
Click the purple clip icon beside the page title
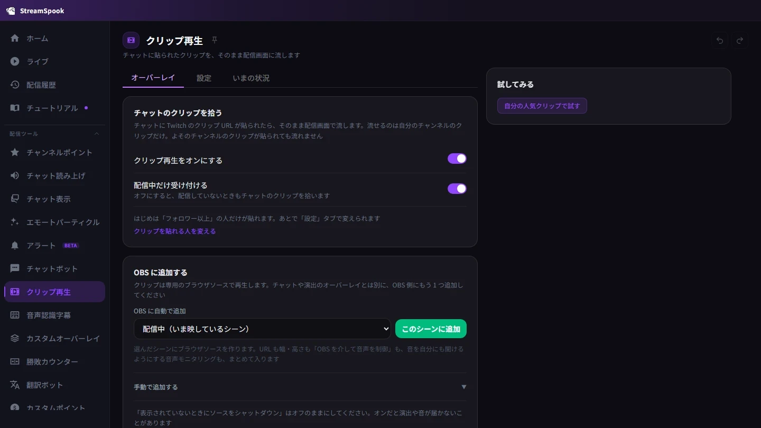click(131, 40)
